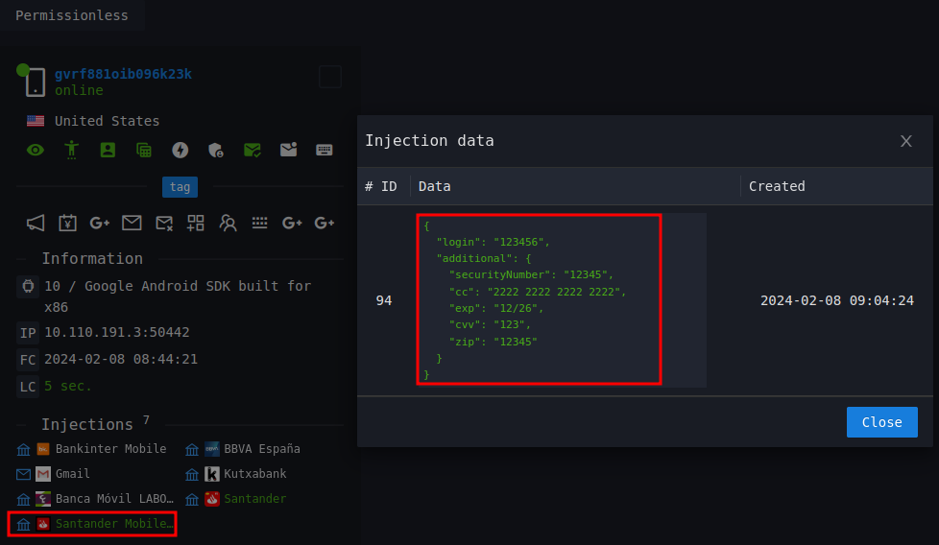Click the green online status text

pos(79,90)
